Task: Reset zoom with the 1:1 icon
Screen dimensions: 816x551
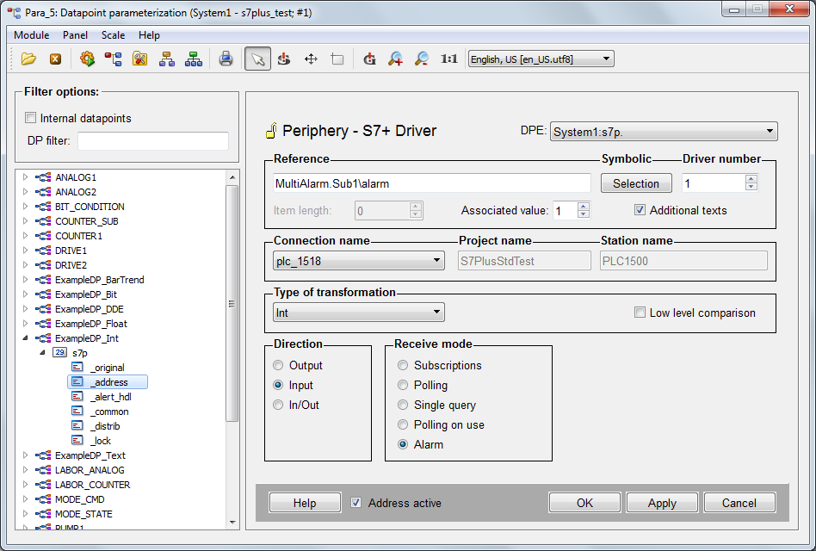Action: tap(448, 59)
